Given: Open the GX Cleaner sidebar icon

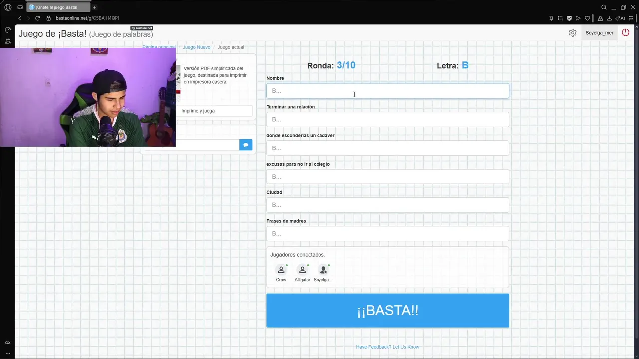Looking at the screenshot, I should [8, 41].
